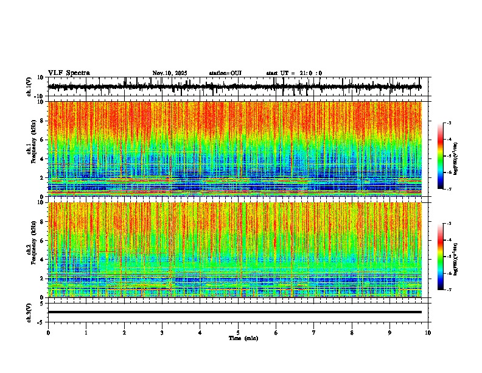Click time axis tick label "9"

[x=389, y=333]
